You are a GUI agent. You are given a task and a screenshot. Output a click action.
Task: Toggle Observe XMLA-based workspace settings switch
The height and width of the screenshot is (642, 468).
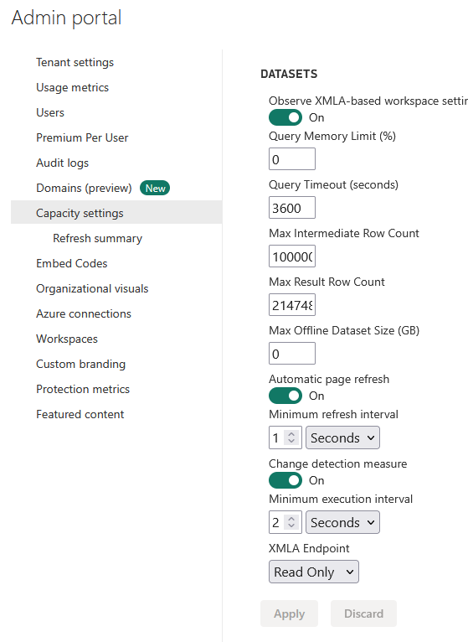pos(285,117)
